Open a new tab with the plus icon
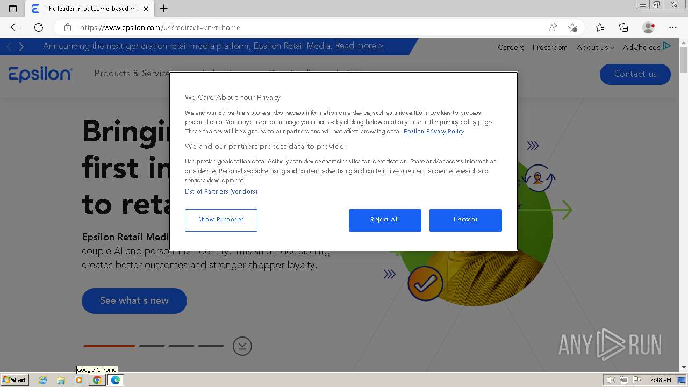The width and height of the screenshot is (688, 387). (x=164, y=9)
